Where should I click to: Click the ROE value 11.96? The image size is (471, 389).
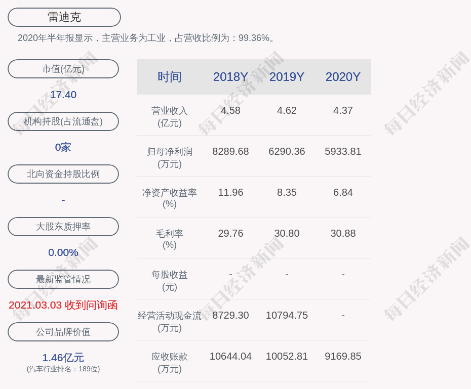coord(231,192)
